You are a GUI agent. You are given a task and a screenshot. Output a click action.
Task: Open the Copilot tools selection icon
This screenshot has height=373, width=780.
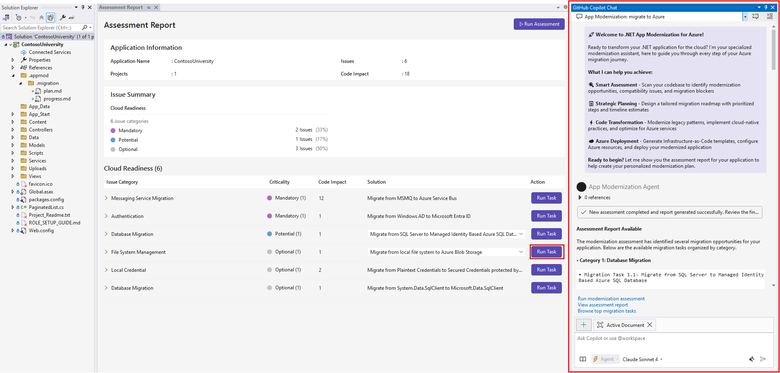pyautogui.click(x=751, y=359)
